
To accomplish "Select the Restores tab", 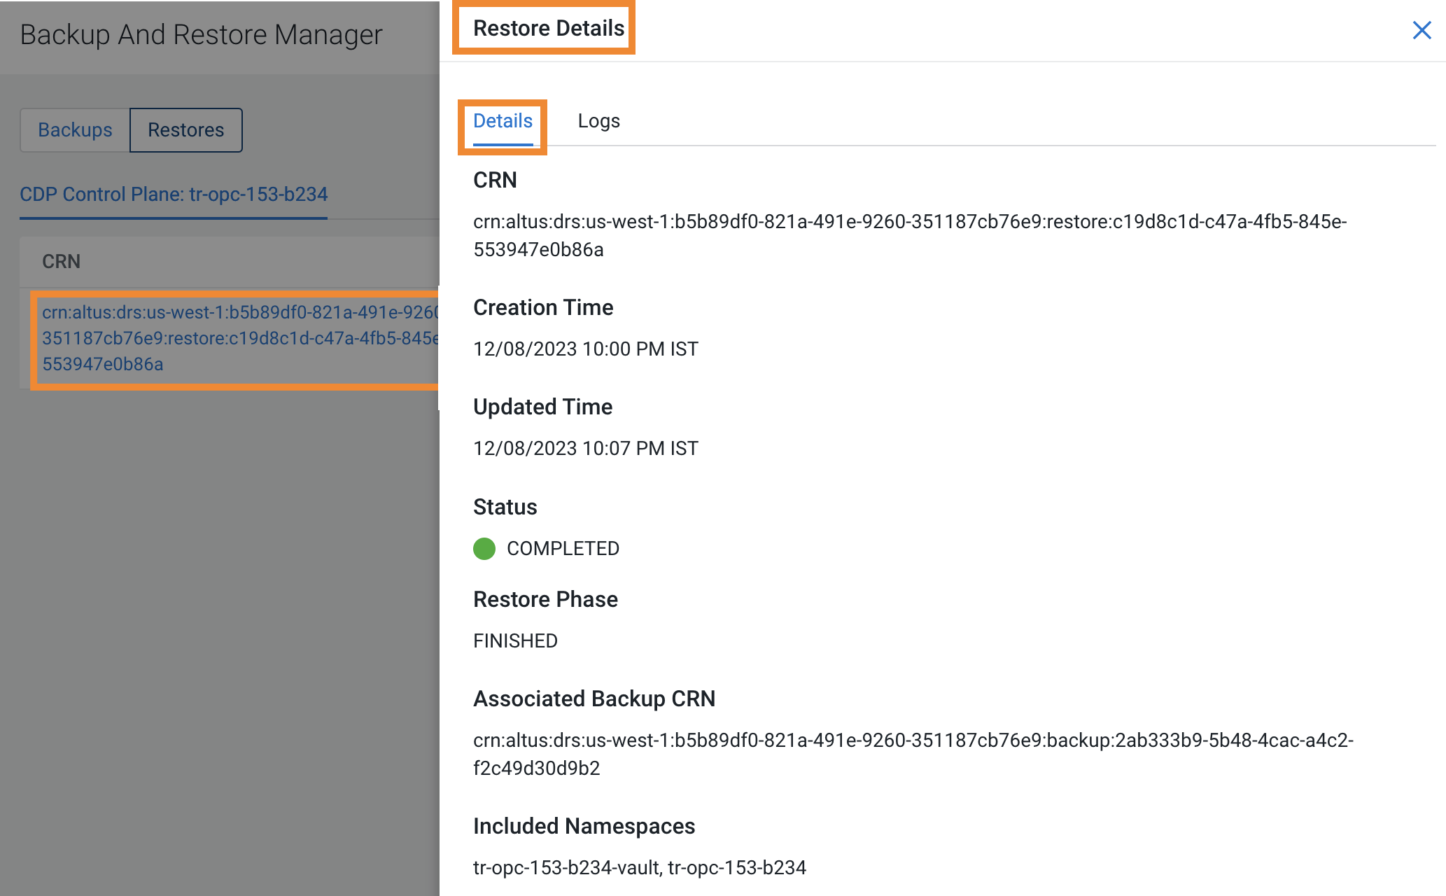I will [x=185, y=129].
